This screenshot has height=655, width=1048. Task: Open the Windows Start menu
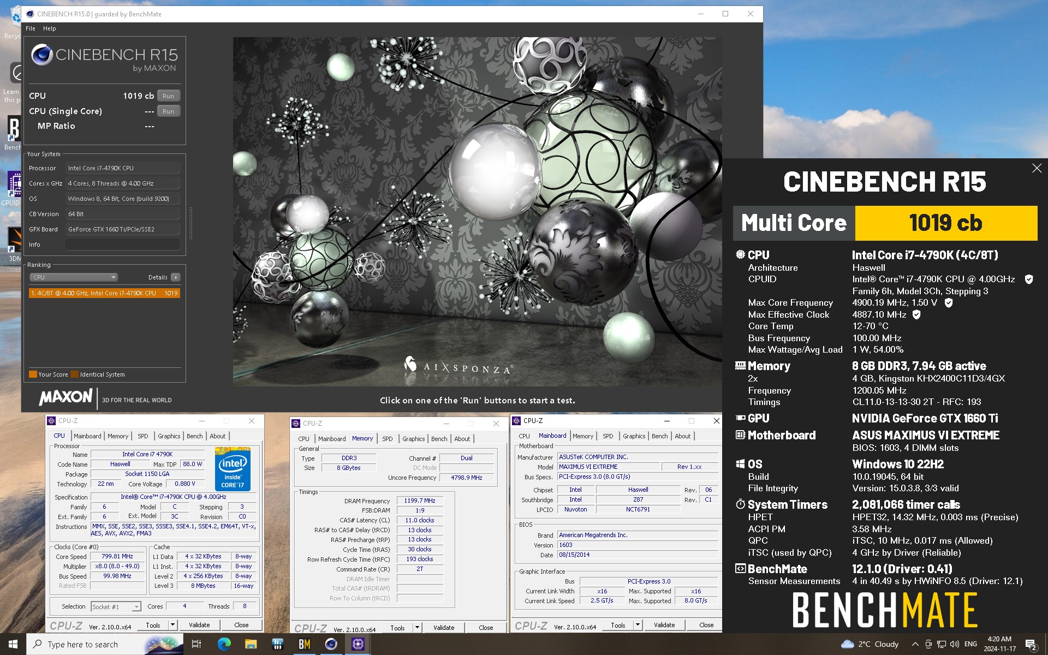(13, 644)
